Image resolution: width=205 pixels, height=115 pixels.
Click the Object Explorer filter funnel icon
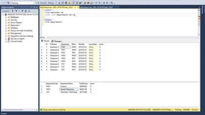pos(22,11)
